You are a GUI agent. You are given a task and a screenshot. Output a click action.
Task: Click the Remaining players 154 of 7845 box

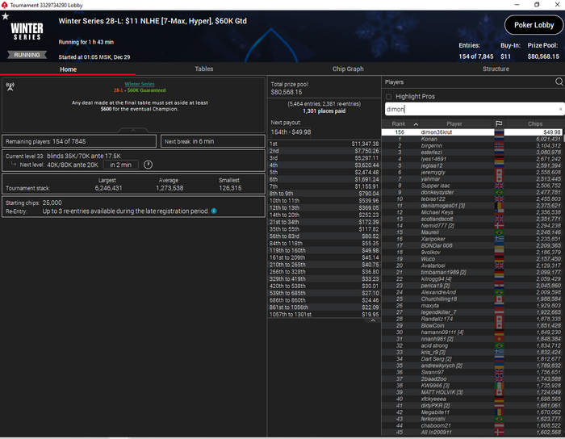[x=79, y=141]
